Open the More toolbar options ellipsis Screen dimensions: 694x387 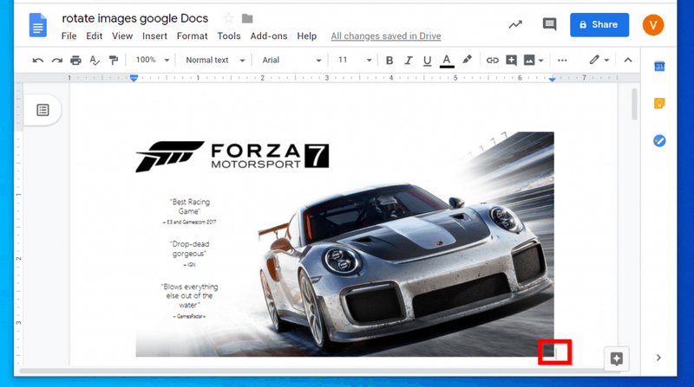pyautogui.click(x=562, y=60)
